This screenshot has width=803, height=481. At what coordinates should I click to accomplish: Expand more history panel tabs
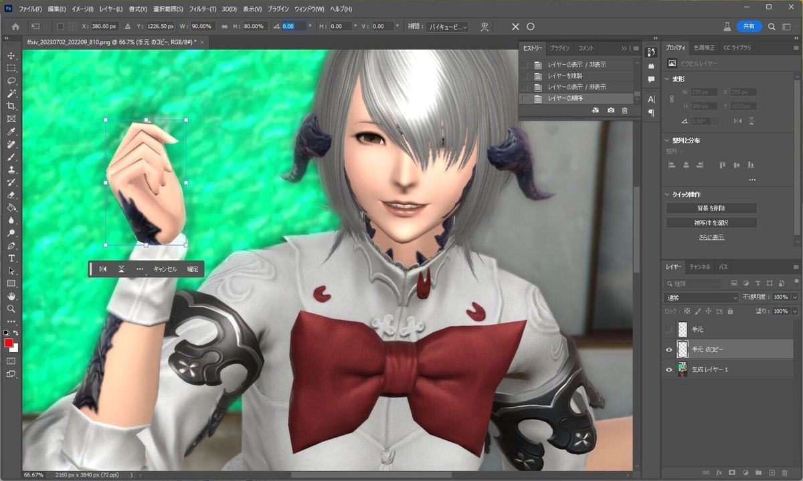click(x=624, y=48)
